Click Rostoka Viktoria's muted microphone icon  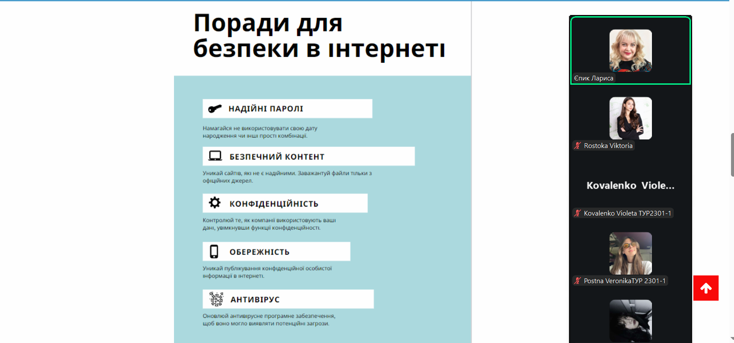tap(578, 145)
